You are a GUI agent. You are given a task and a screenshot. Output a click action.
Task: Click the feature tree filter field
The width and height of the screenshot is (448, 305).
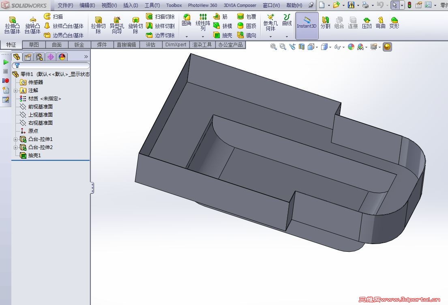pos(51,65)
